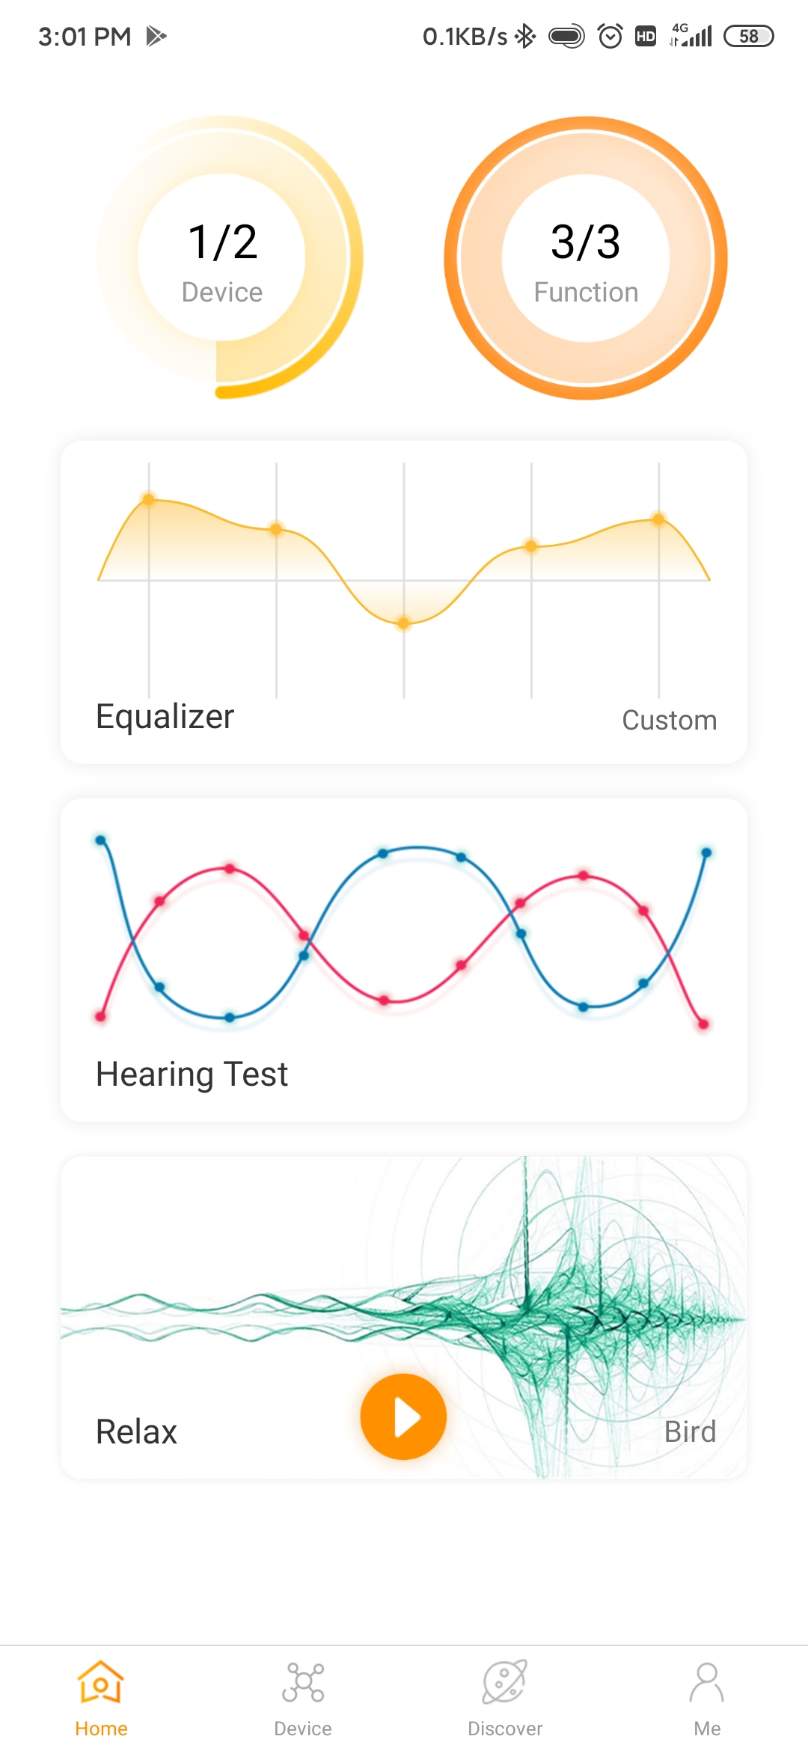Select the first equalizer band peak point
Viewport: 808px width, 1751px height.
click(x=148, y=499)
